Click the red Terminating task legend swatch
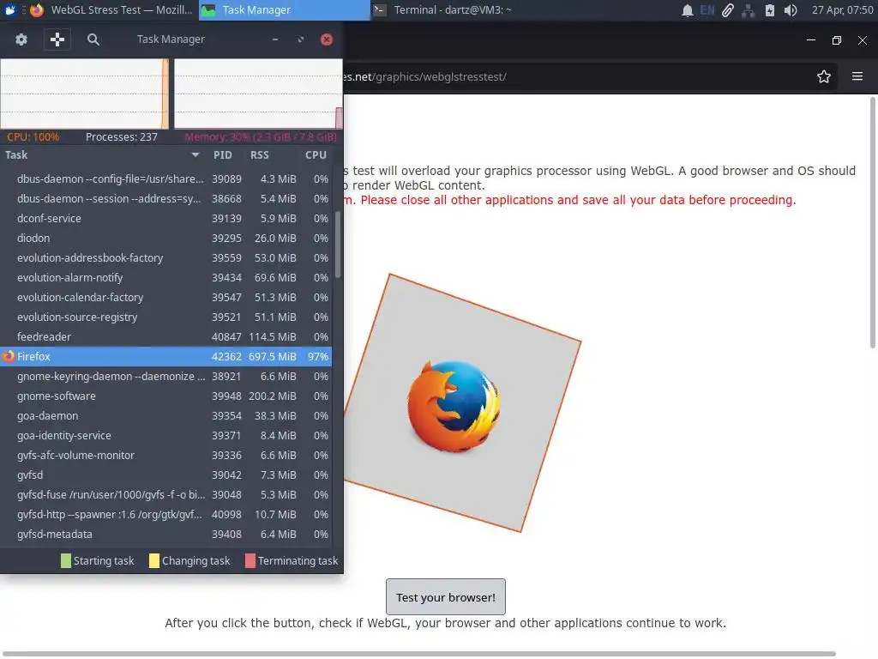 point(250,561)
